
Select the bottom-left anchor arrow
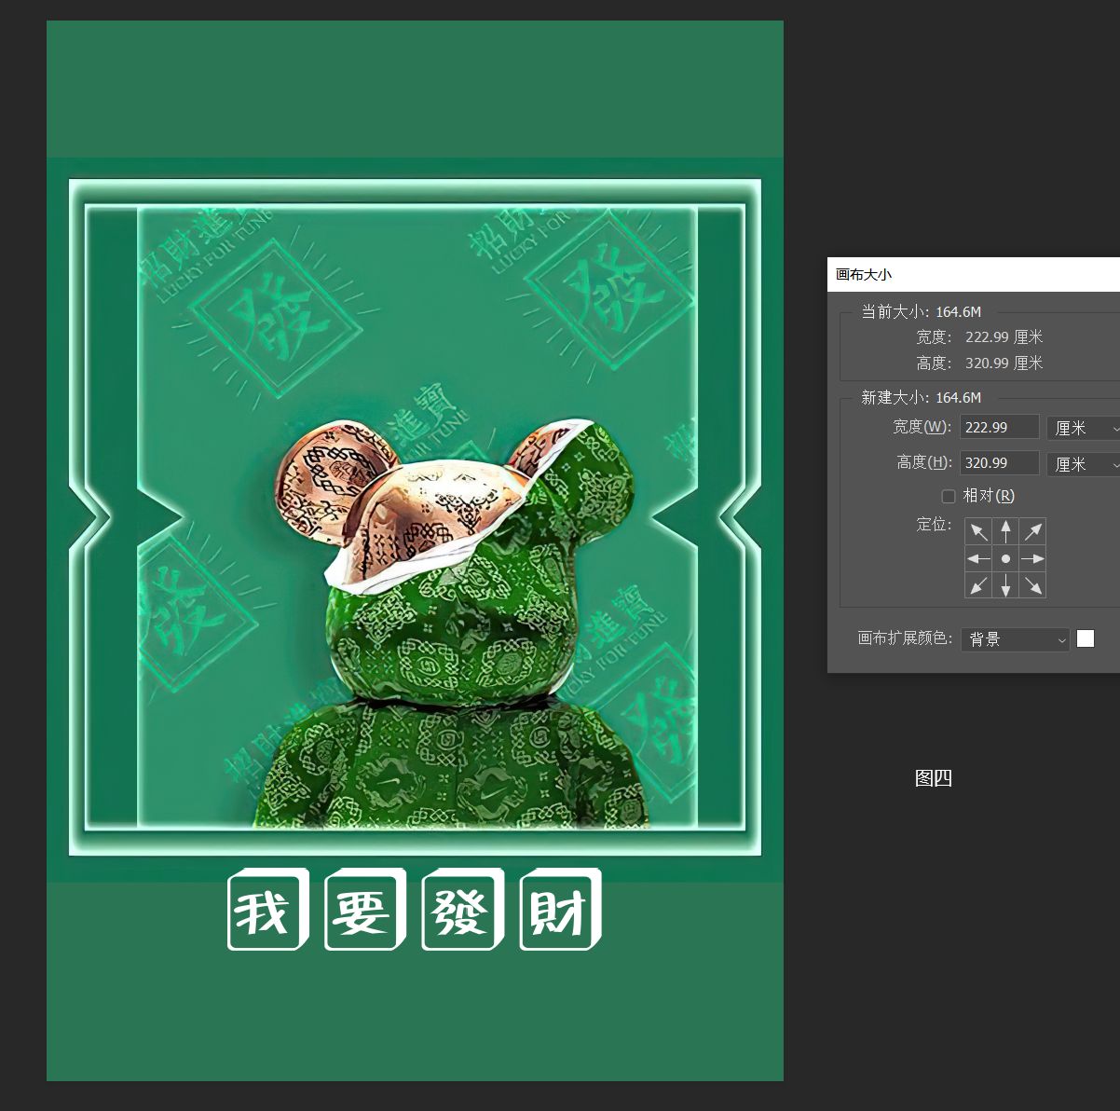(x=978, y=585)
